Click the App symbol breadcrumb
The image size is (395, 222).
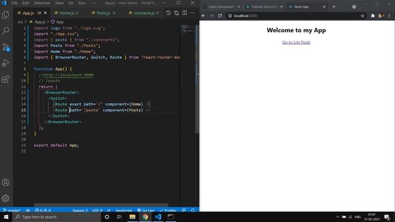tap(57, 22)
